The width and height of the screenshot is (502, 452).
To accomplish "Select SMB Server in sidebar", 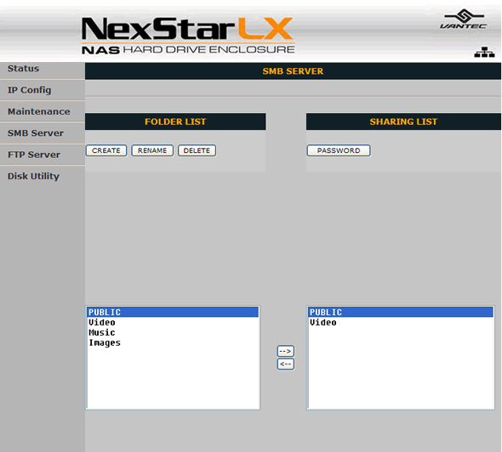I will pos(36,133).
